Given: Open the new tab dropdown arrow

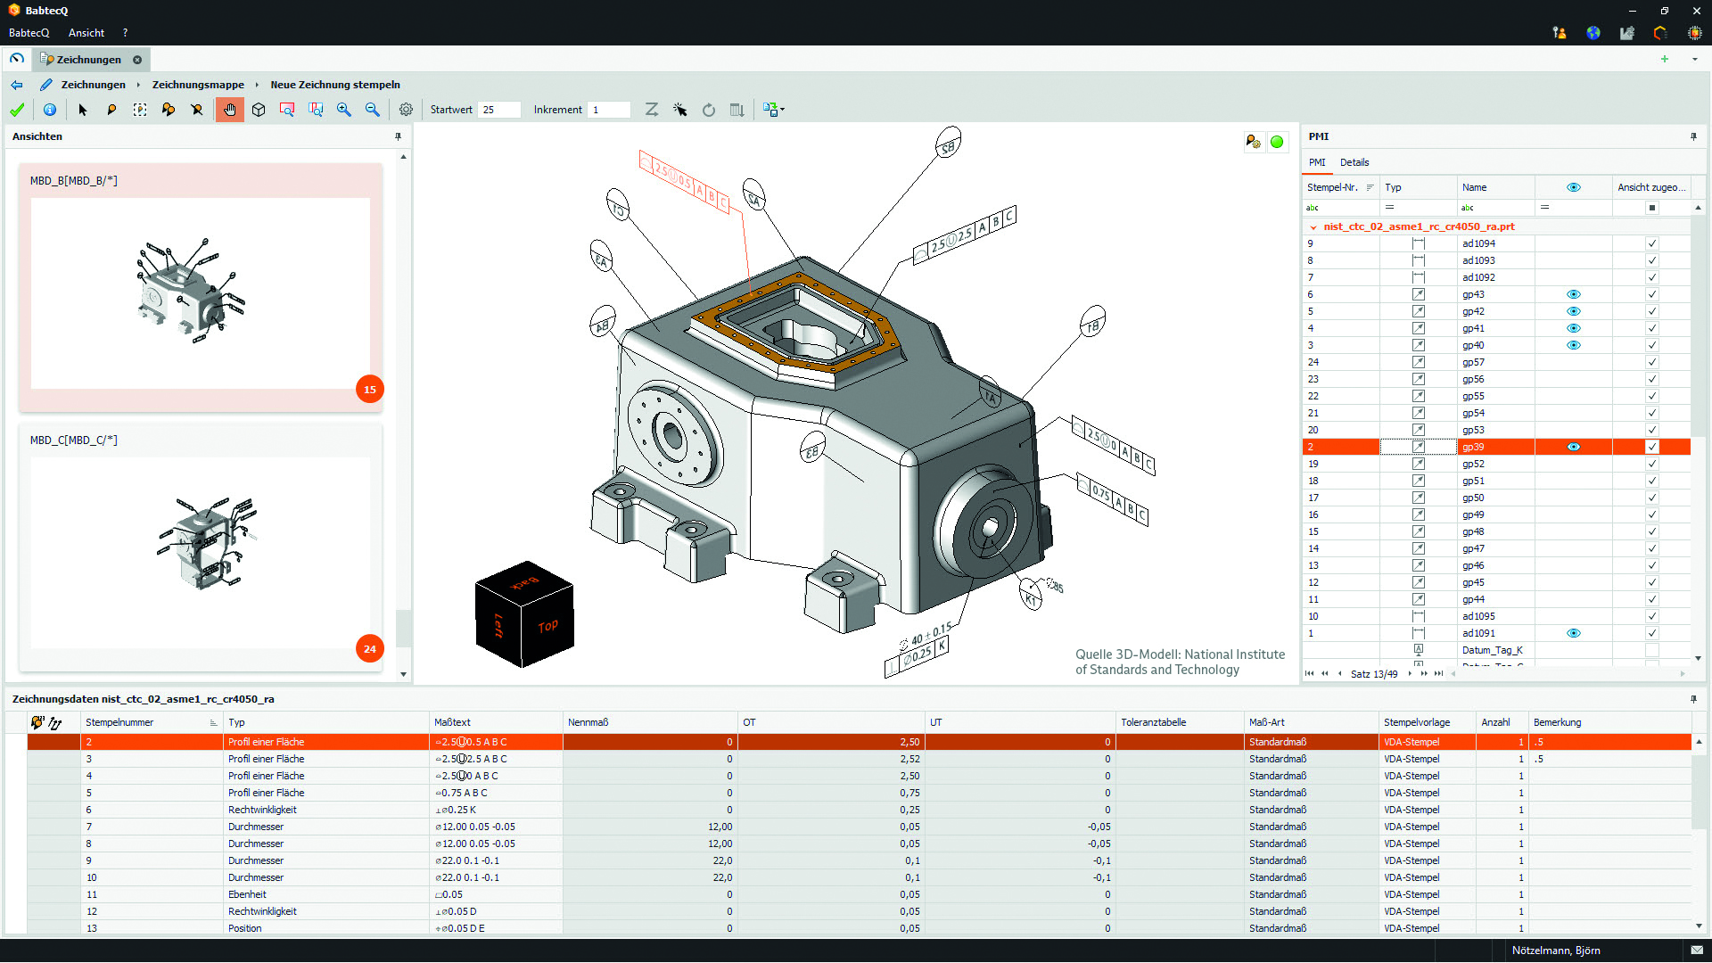Looking at the screenshot, I should point(1693,59).
